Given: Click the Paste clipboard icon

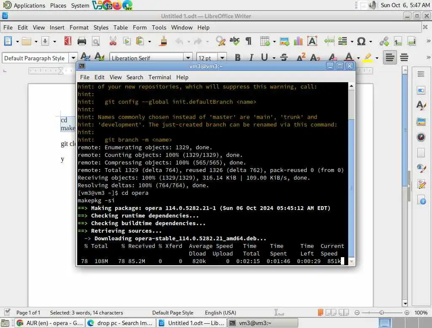Looking at the screenshot, I should pos(140,41).
